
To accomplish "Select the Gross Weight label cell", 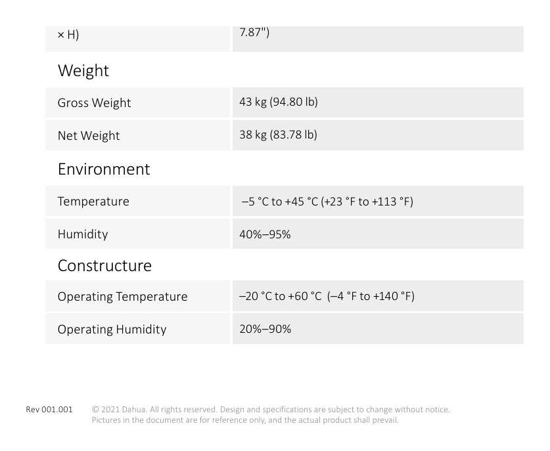I will tap(137, 102).
